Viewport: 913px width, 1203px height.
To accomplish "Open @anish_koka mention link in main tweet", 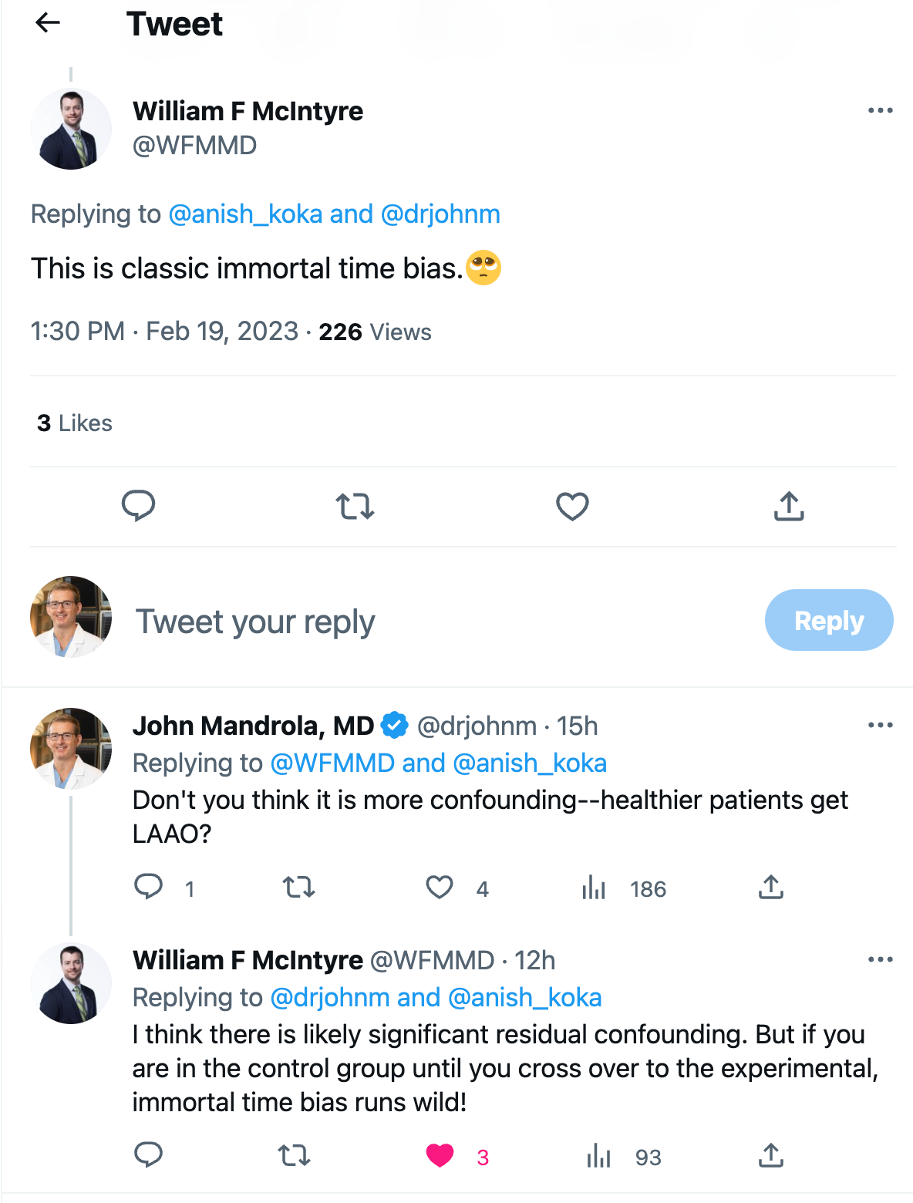I will pyautogui.click(x=245, y=214).
